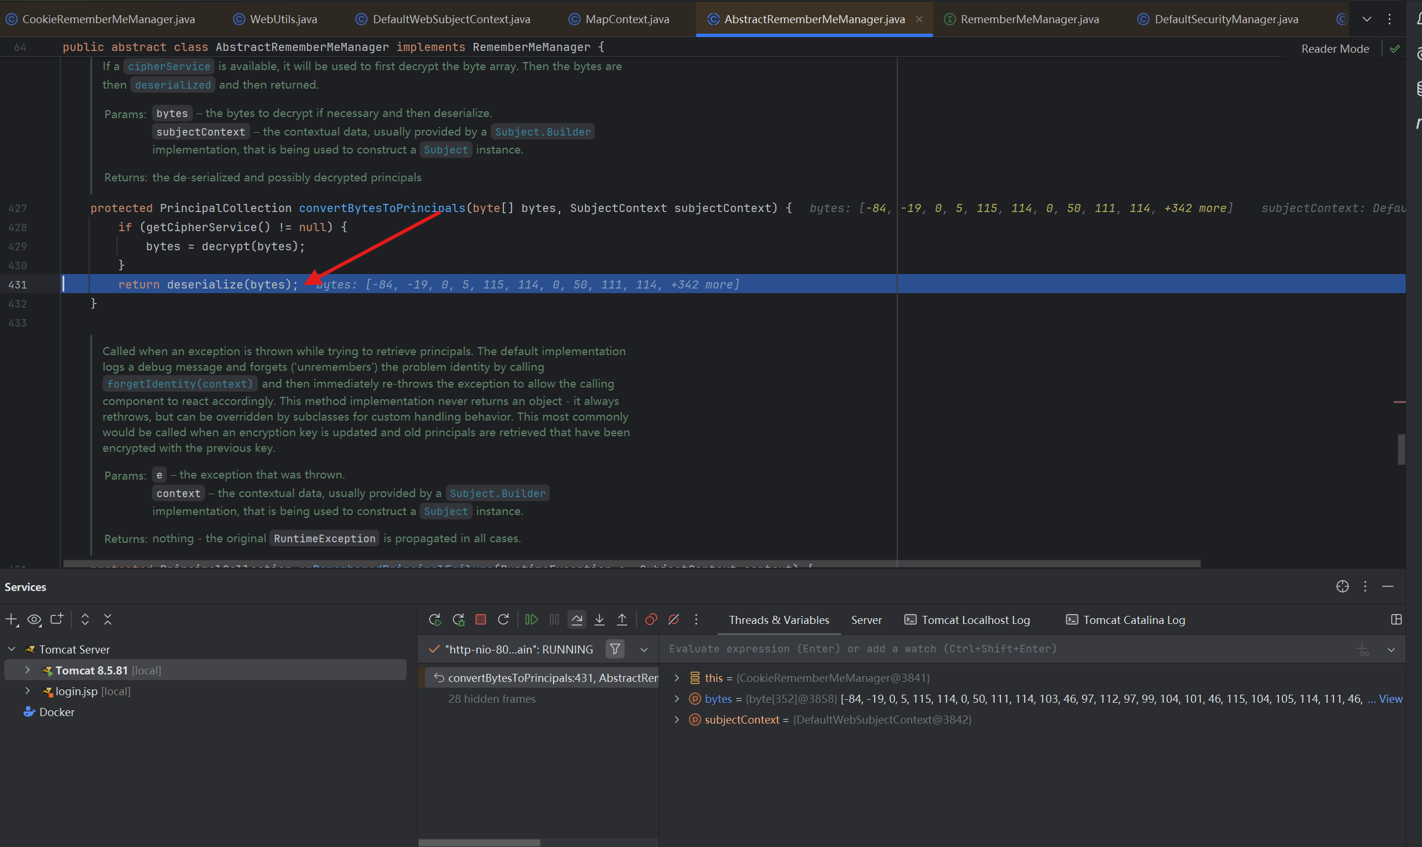Click the View link for bytes
The height and width of the screenshot is (847, 1422).
pos(1390,699)
